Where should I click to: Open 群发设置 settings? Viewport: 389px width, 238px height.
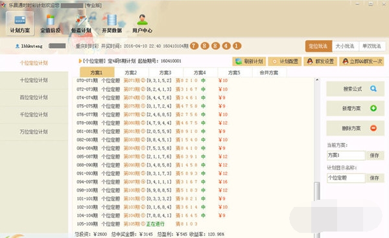[x=320, y=61]
